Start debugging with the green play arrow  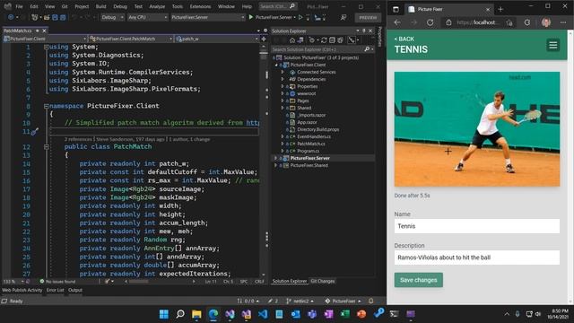tap(251, 17)
